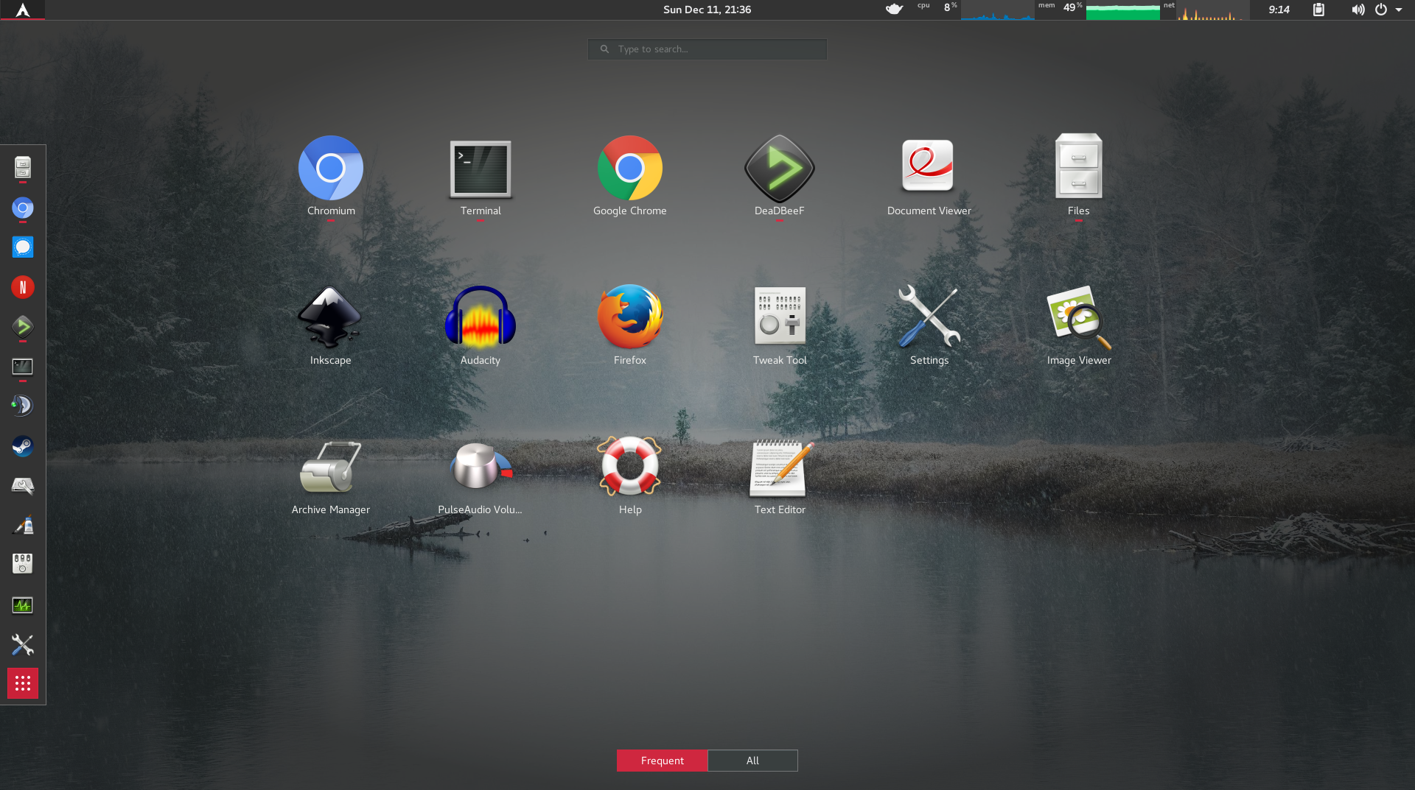
Task: Click the paint tube icon in the dock
Action: 23,525
